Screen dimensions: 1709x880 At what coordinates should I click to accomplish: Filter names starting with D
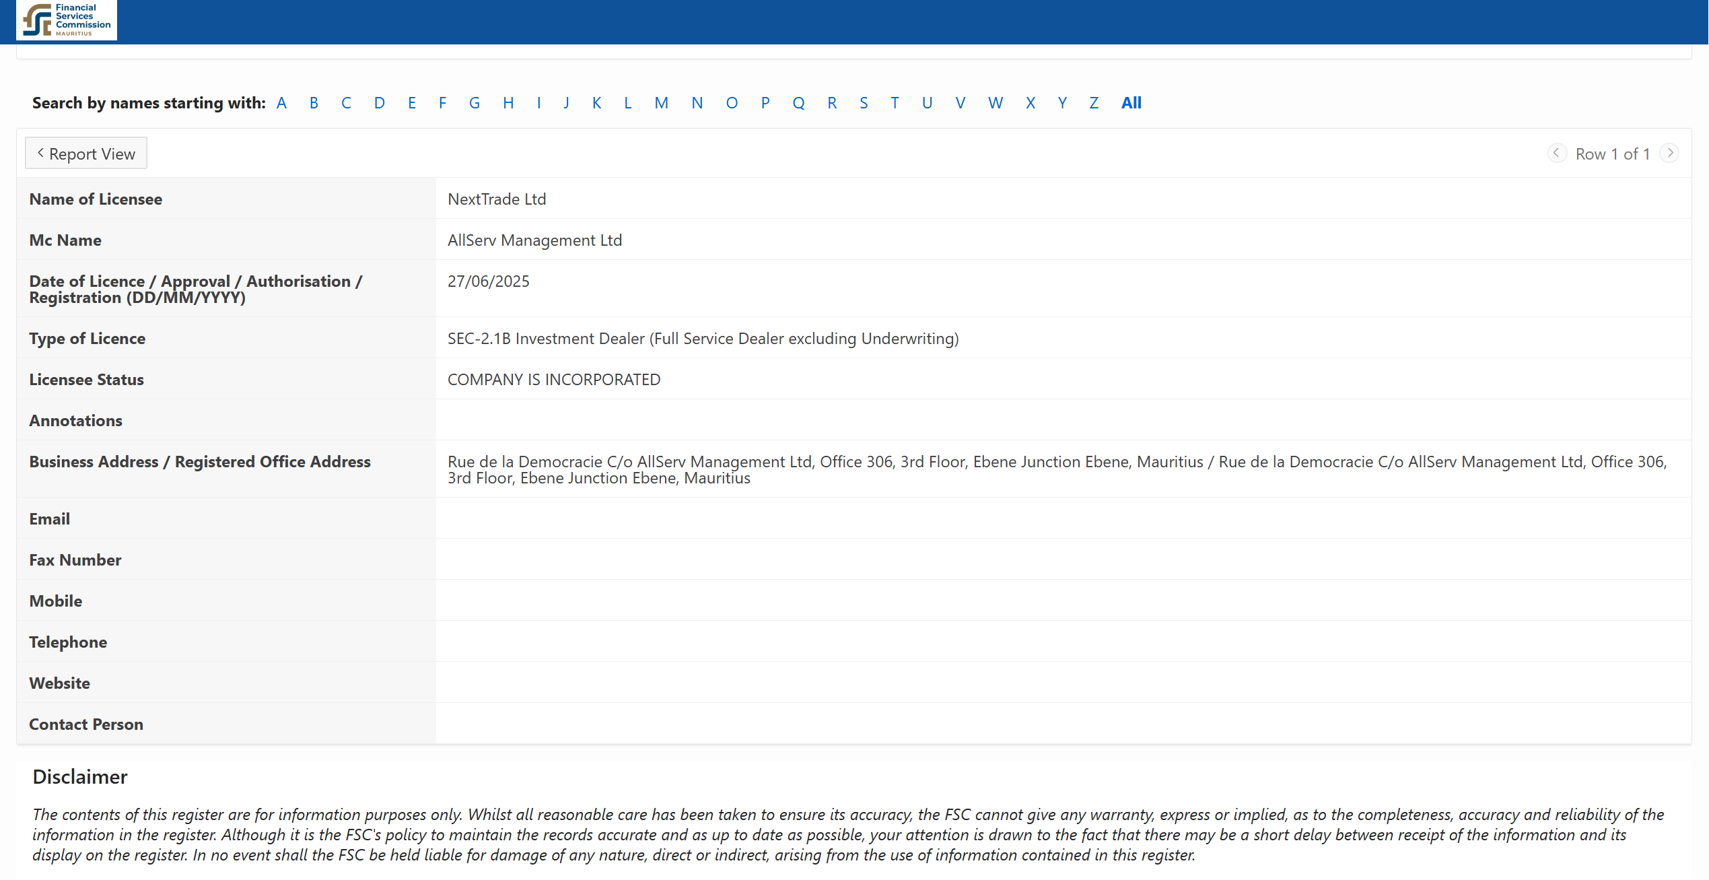click(380, 103)
